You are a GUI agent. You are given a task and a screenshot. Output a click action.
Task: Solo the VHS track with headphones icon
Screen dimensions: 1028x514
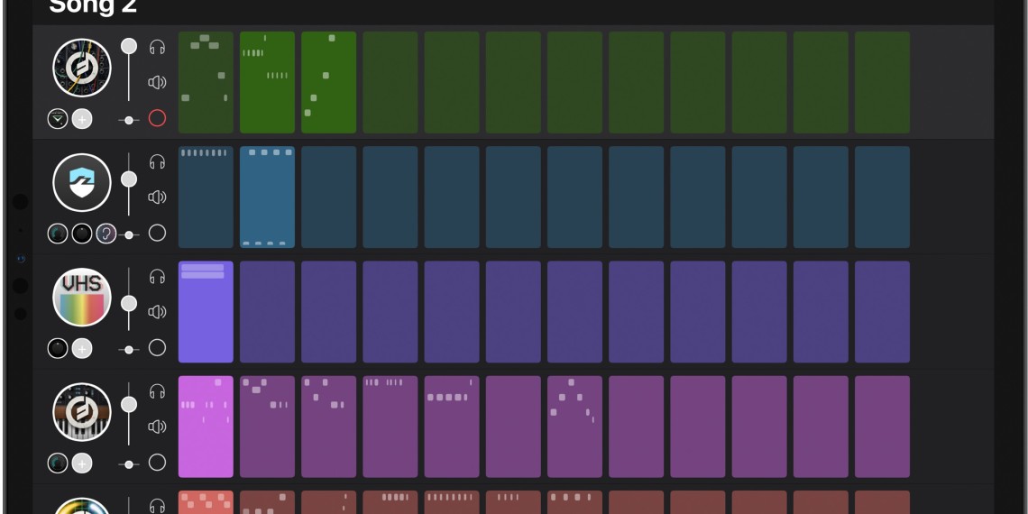pos(157,277)
